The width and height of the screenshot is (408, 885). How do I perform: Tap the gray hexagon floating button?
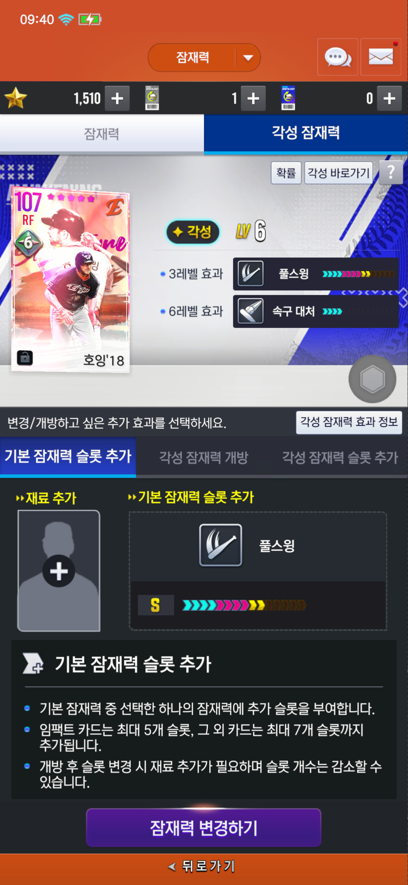coord(372,379)
